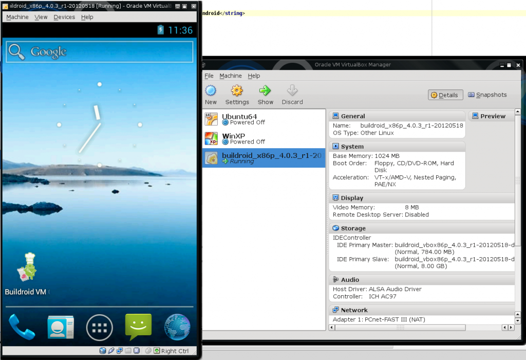This screenshot has width=526, height=360.
Task: Click the System section header
Action: click(397, 147)
